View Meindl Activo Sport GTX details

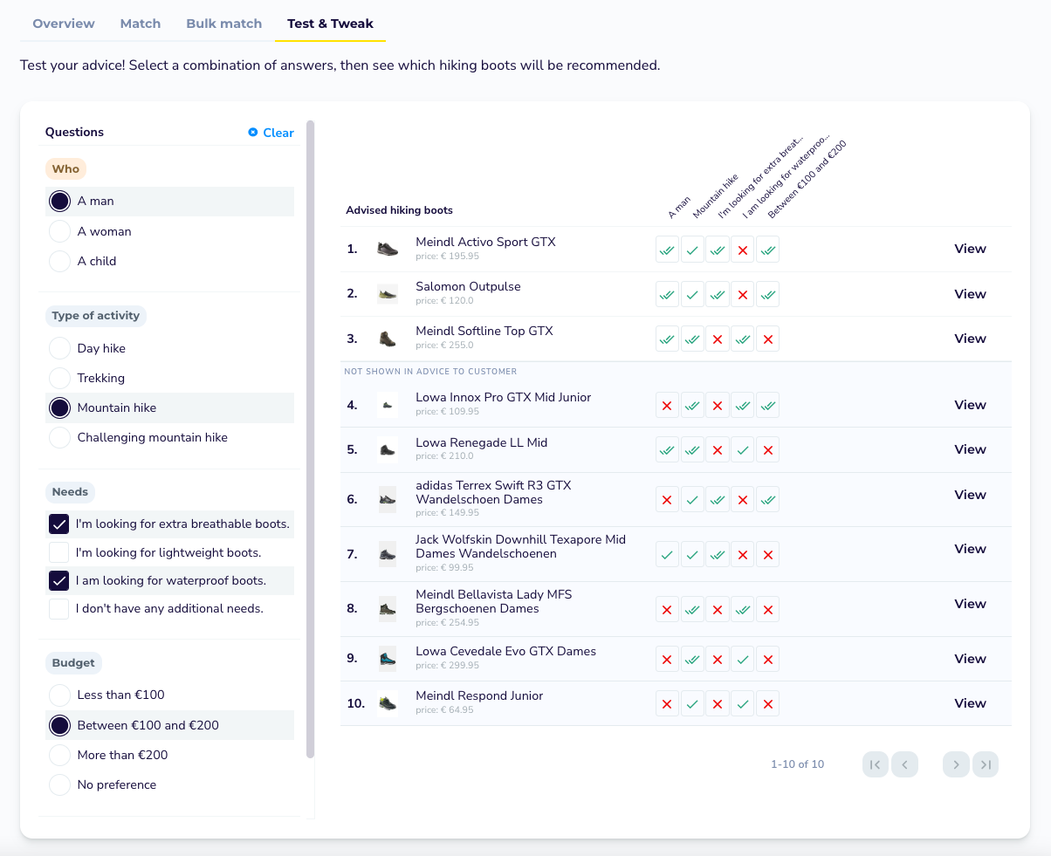970,249
